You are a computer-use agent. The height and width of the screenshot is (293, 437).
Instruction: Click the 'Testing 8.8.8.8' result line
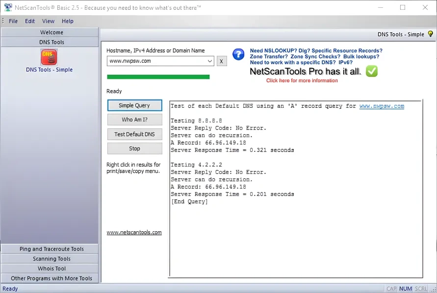pos(196,121)
